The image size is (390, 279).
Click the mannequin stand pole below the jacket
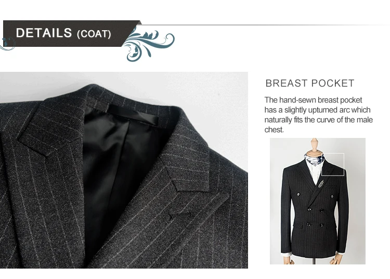314,261
